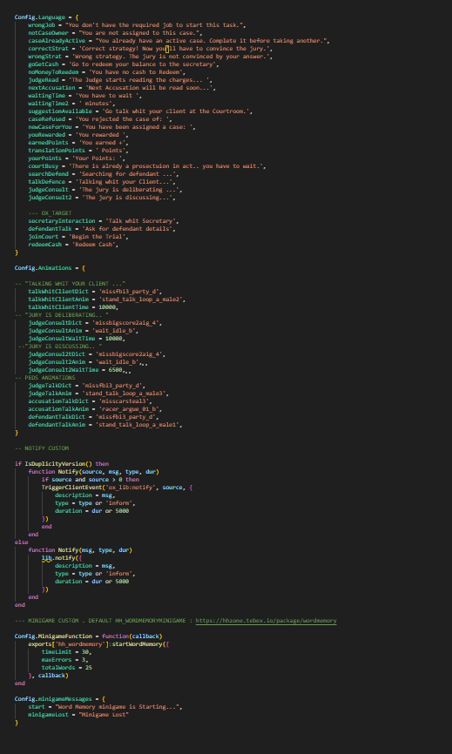The image size is (452, 754).
Task: Select the redeemCash line
Action: click(73, 245)
